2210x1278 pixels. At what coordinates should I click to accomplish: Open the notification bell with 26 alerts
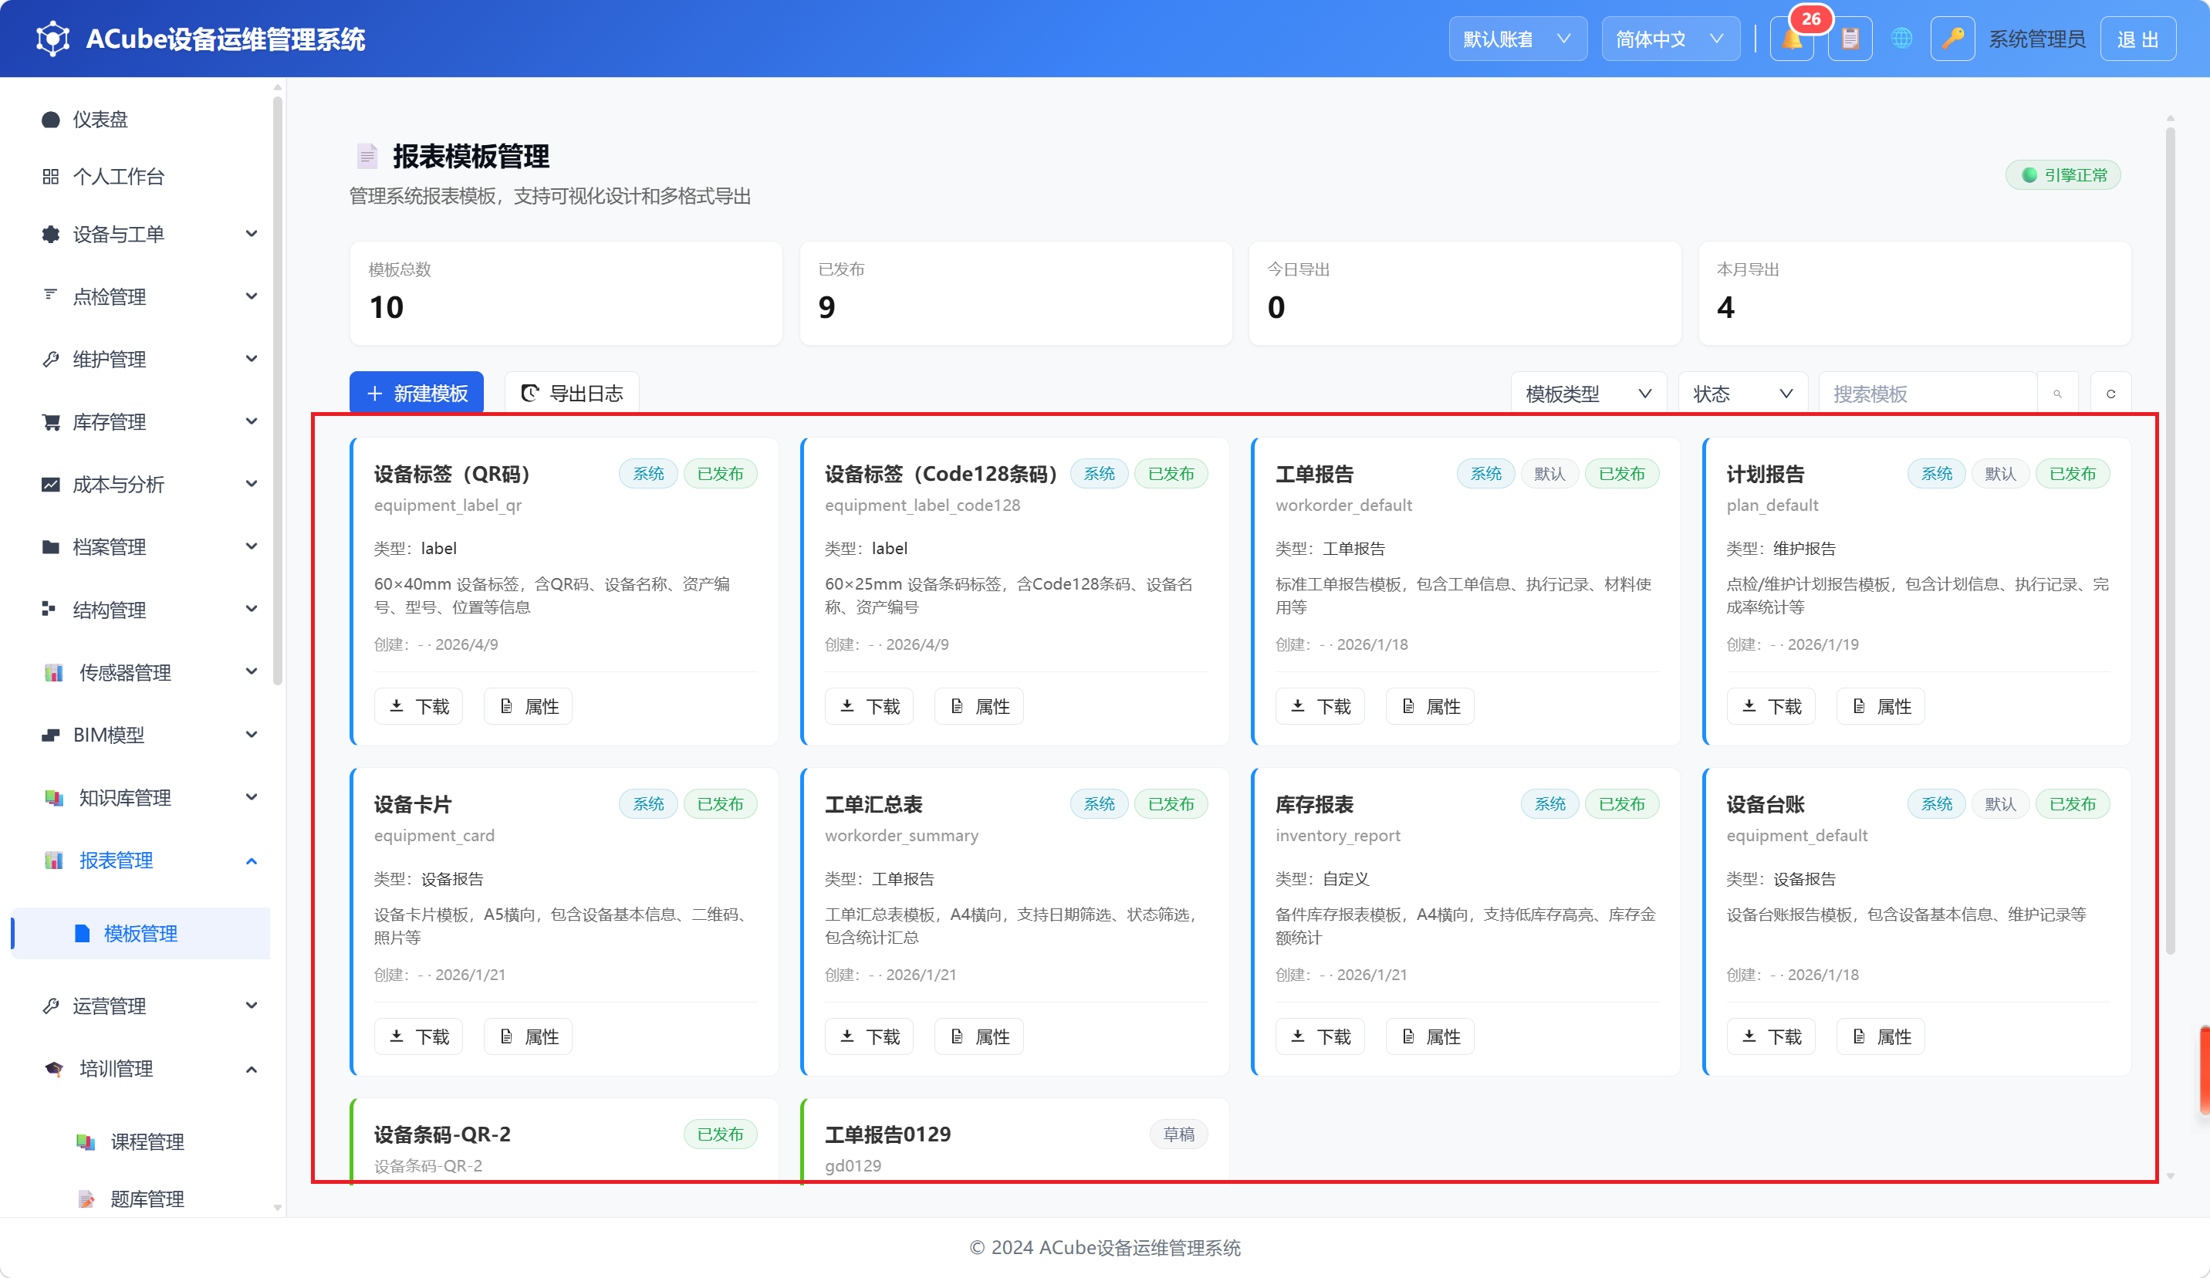tap(1792, 39)
